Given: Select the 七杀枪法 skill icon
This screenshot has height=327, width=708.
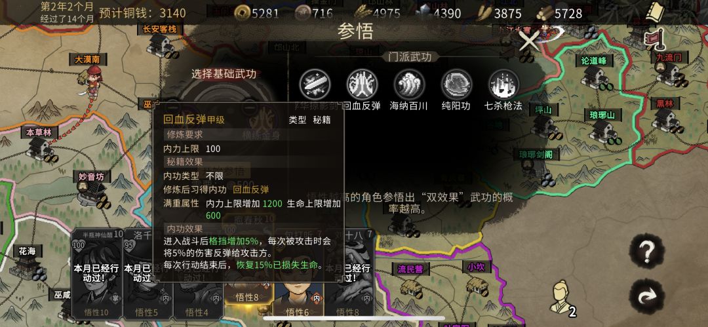Looking at the screenshot, I should pyautogui.click(x=503, y=84).
